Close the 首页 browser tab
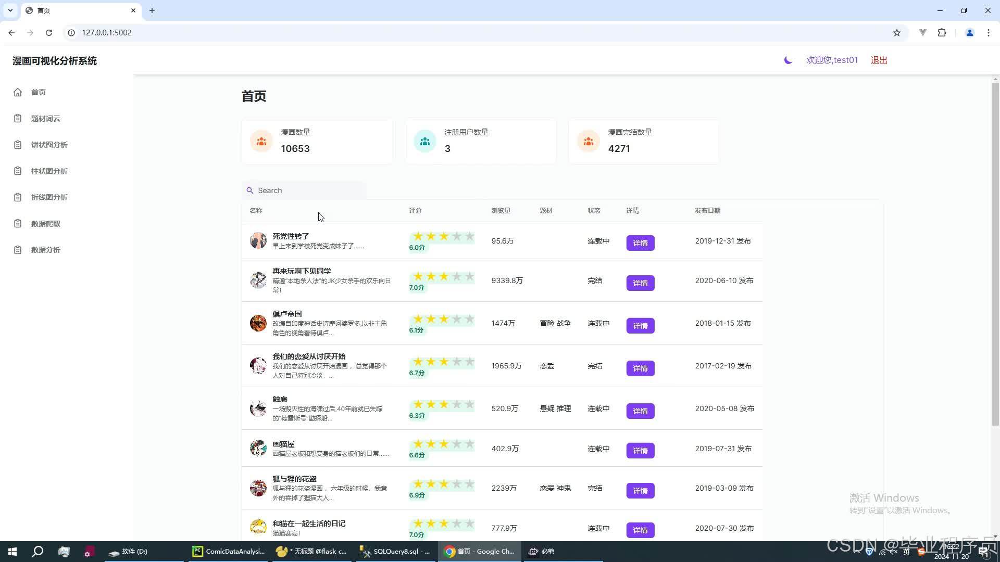 click(133, 10)
